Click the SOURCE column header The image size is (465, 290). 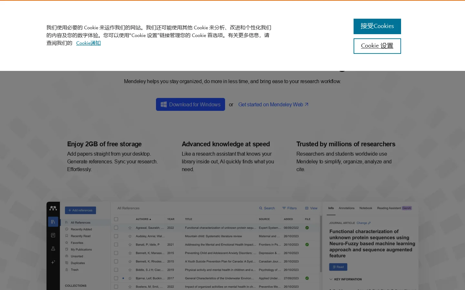(x=264, y=219)
